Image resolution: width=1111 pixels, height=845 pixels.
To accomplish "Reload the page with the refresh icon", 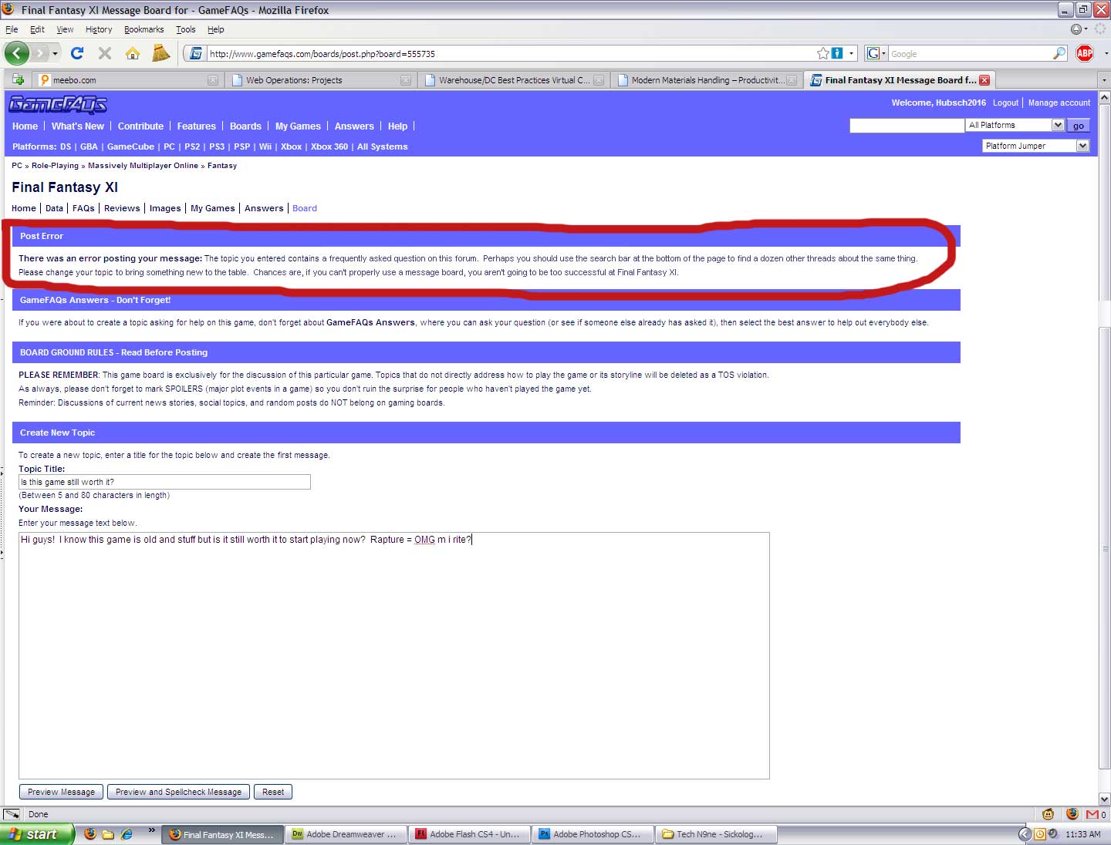I will point(77,53).
